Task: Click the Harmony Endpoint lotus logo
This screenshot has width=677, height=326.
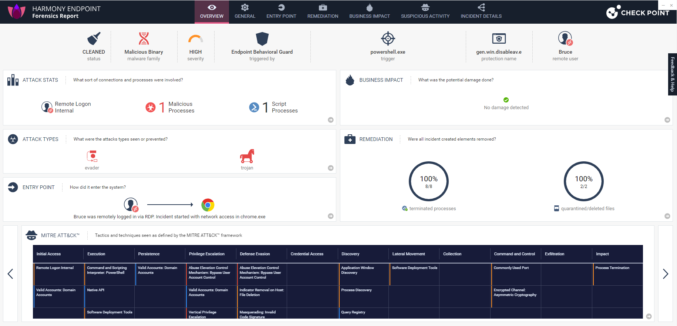Action: pos(17,11)
